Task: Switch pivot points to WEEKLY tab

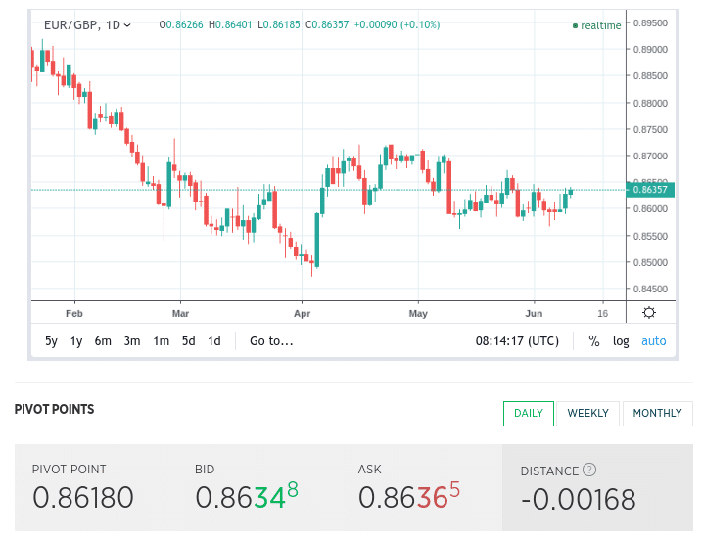Action: click(587, 413)
